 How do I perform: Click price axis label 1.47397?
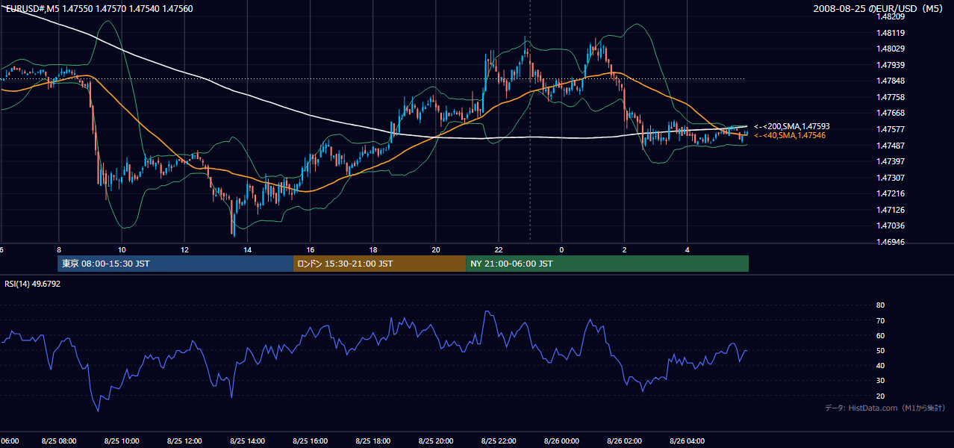[x=891, y=161]
